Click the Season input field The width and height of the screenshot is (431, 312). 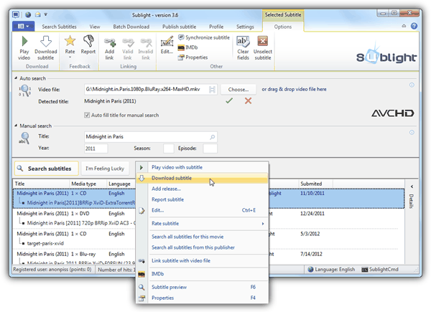click(x=169, y=148)
